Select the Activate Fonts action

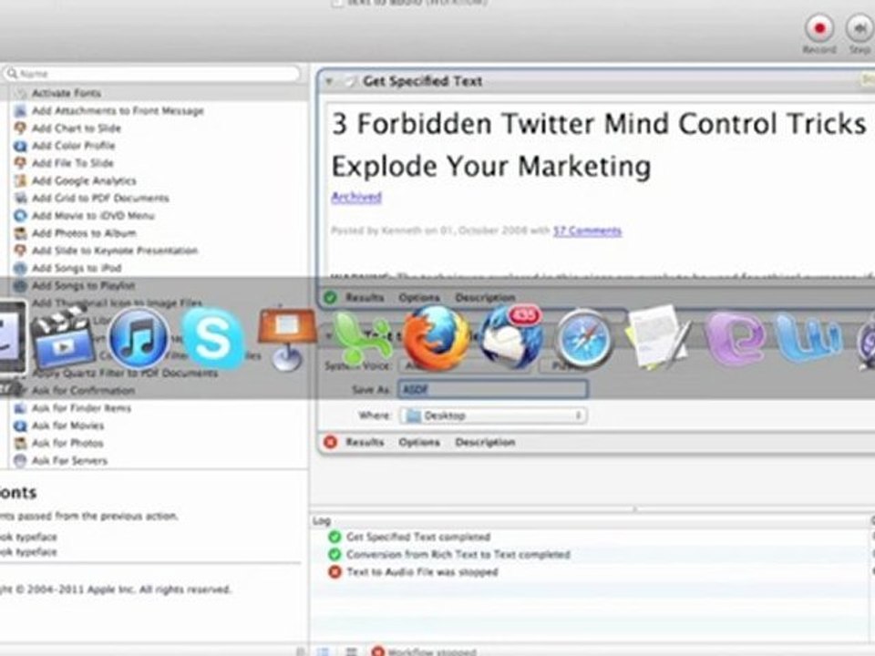158,93
